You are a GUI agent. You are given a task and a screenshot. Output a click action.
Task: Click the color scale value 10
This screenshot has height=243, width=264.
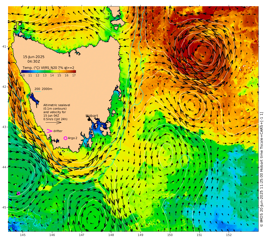23,75
